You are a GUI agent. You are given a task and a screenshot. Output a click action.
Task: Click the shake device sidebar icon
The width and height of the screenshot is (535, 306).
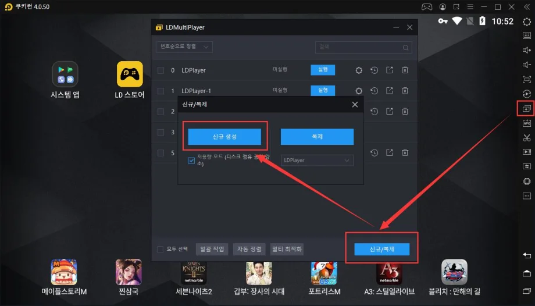coord(526,182)
